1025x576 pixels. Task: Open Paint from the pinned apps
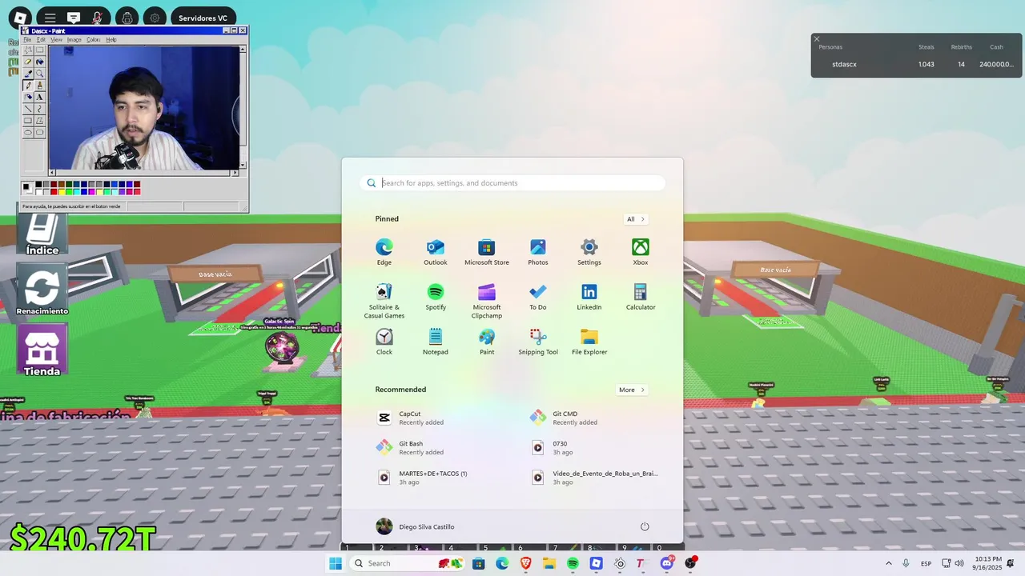487,341
